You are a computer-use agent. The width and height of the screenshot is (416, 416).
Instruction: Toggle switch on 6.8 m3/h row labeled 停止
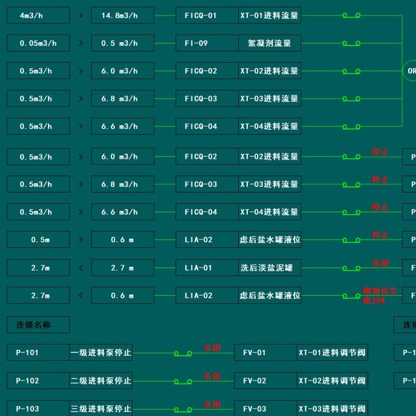click(x=351, y=185)
